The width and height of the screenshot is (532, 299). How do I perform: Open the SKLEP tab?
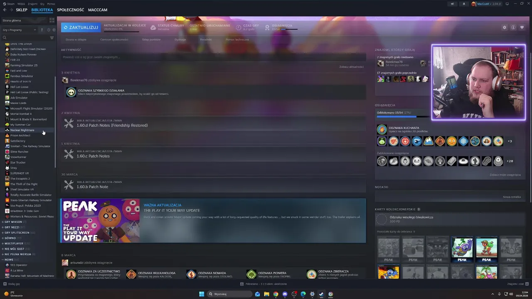[22, 10]
